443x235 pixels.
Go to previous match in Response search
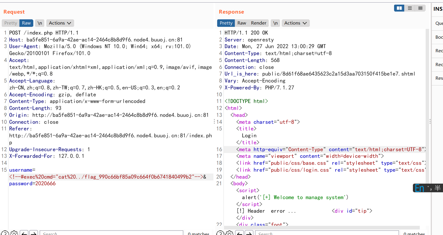click(x=240, y=233)
